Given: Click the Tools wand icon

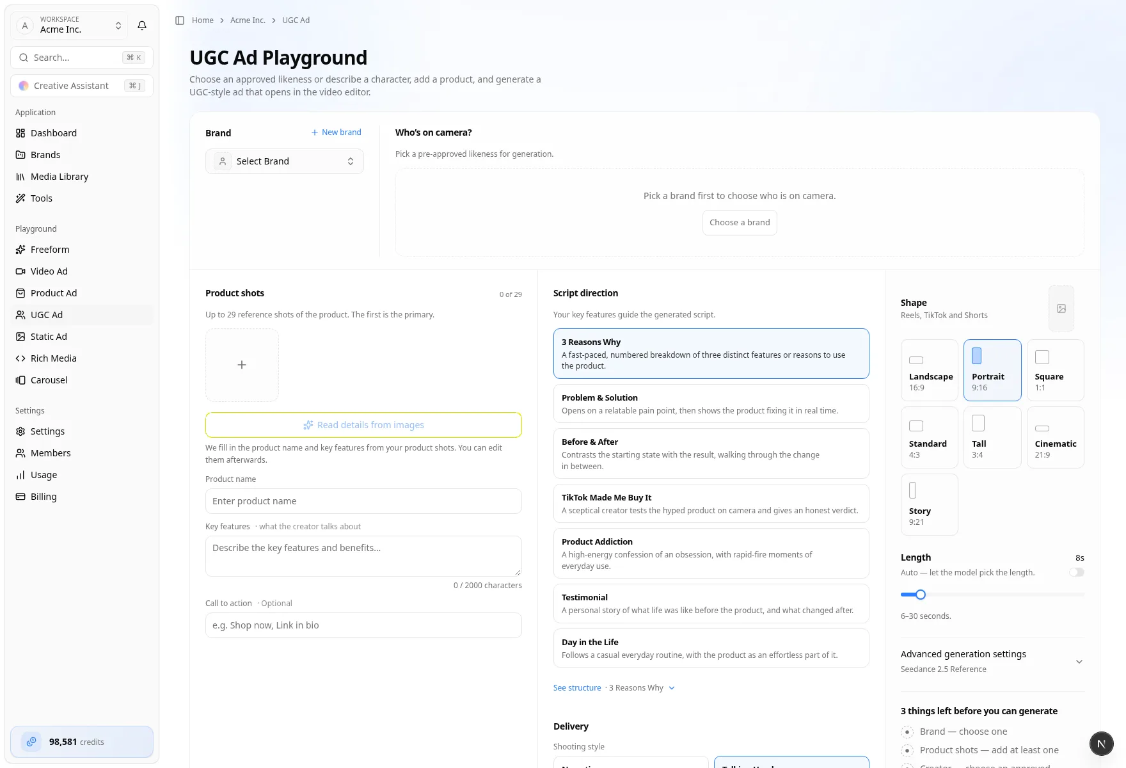Looking at the screenshot, I should pos(20,198).
